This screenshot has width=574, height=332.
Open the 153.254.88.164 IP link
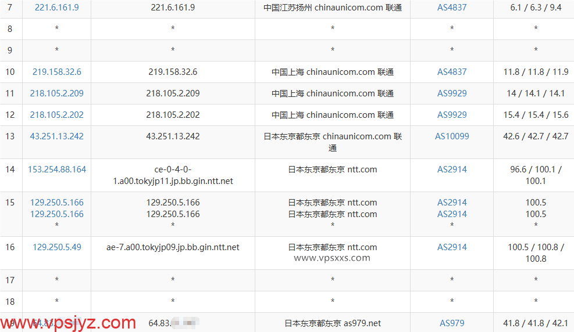point(57,169)
